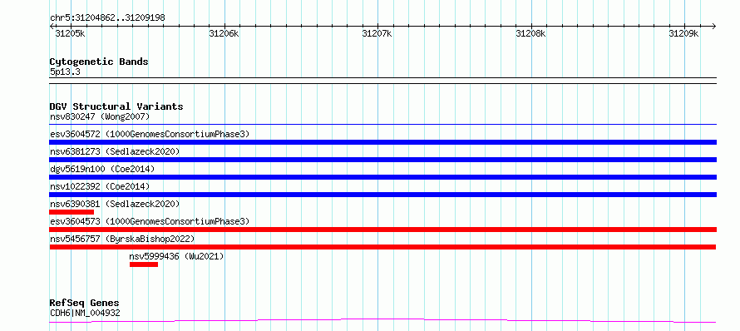Click the nsv830247 (Wong2007) variant label
The height and width of the screenshot is (331, 740).
coord(100,116)
